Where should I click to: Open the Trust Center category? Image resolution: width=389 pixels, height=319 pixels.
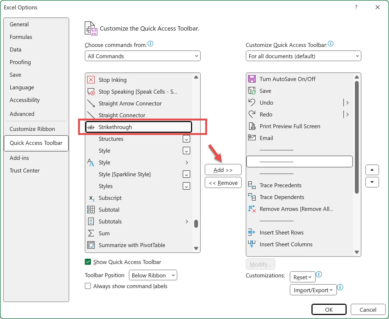[25, 171]
